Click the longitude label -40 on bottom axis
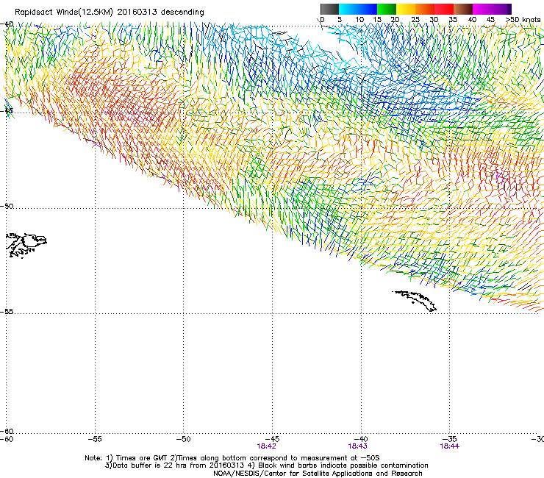This screenshot has width=544, height=478. (361, 439)
